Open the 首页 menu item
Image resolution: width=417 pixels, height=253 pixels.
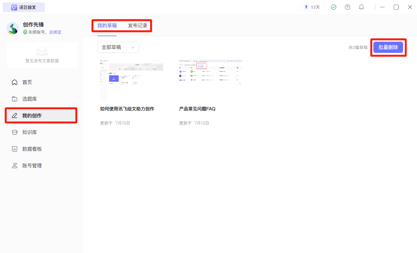(41, 82)
